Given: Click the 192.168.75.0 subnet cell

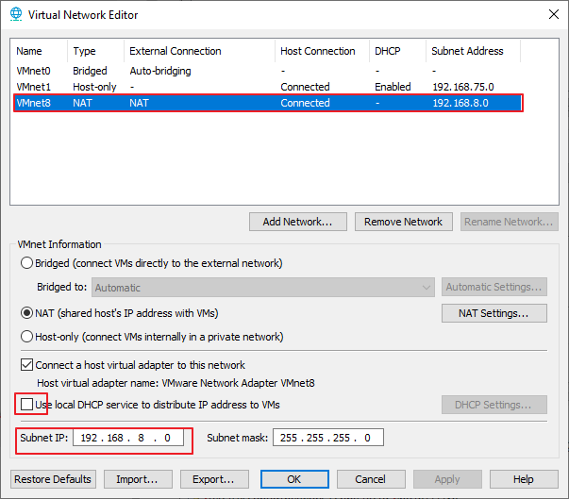Looking at the screenshot, I should coord(463,87).
